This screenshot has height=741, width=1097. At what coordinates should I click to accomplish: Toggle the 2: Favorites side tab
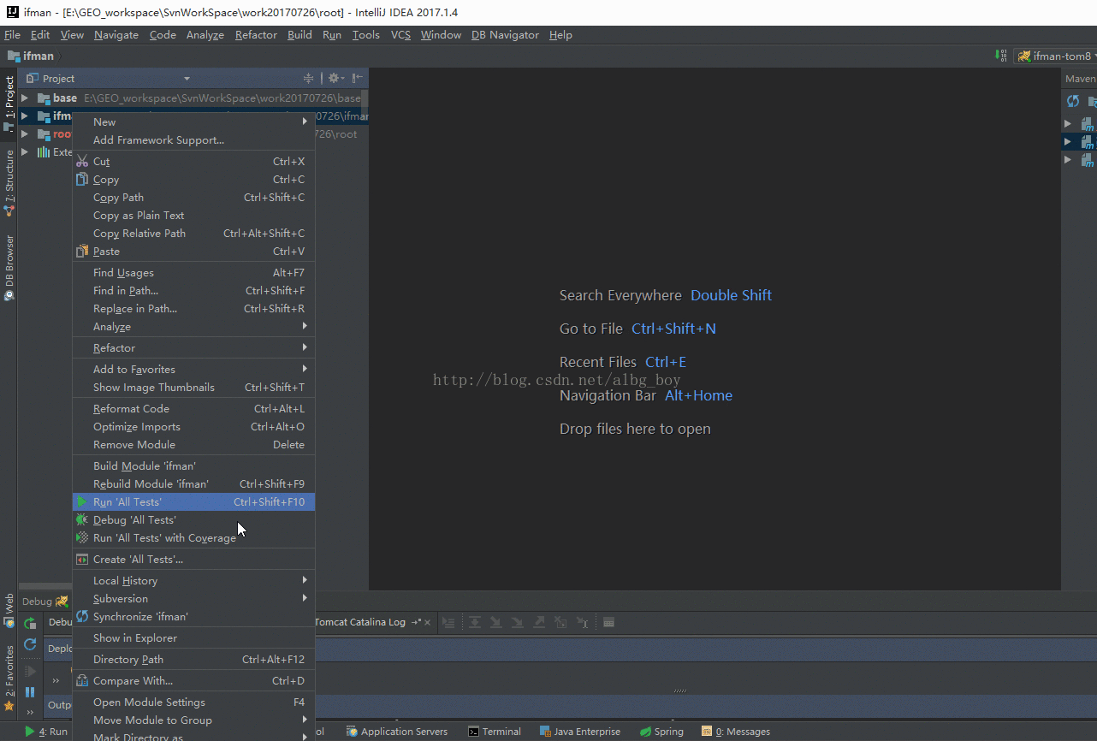coord(9,679)
